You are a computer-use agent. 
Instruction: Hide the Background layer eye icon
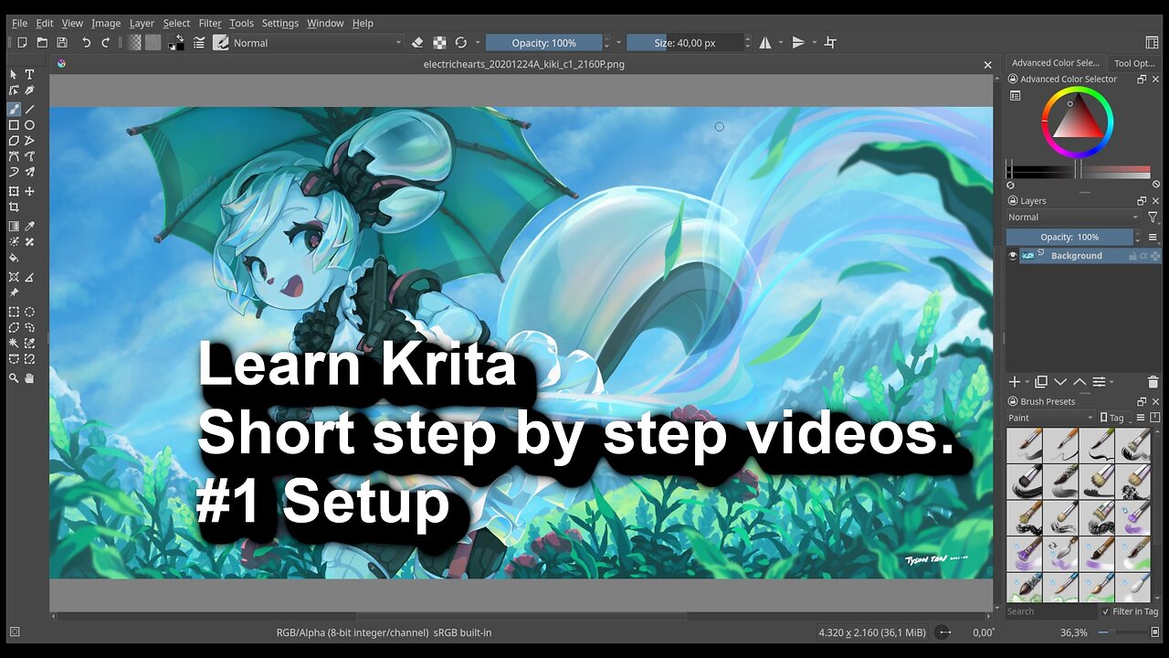1013,256
